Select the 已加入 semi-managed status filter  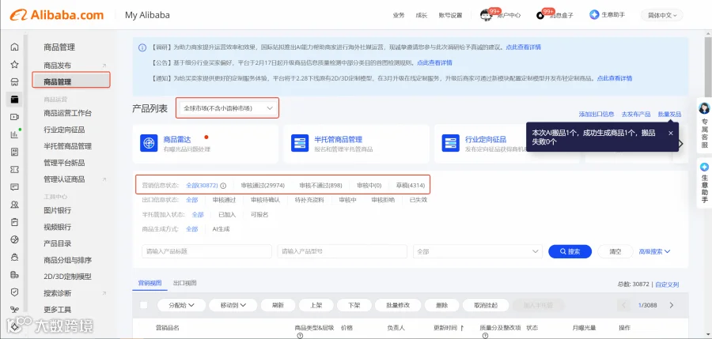(227, 215)
